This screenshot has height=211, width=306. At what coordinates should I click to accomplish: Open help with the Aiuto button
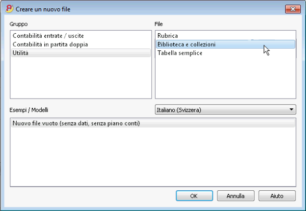click(277, 196)
